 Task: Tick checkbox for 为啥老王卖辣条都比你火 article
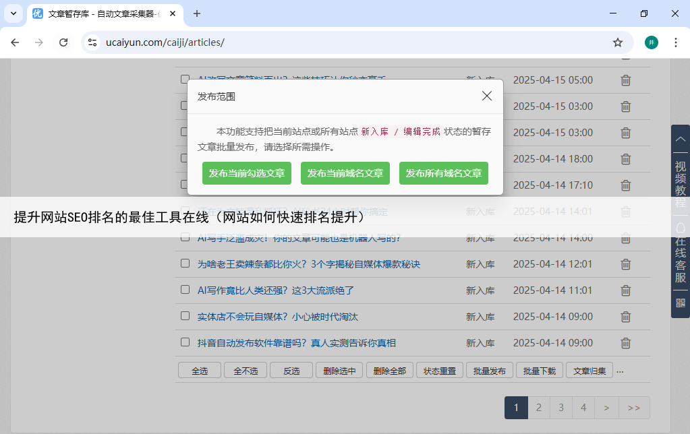pyautogui.click(x=185, y=263)
